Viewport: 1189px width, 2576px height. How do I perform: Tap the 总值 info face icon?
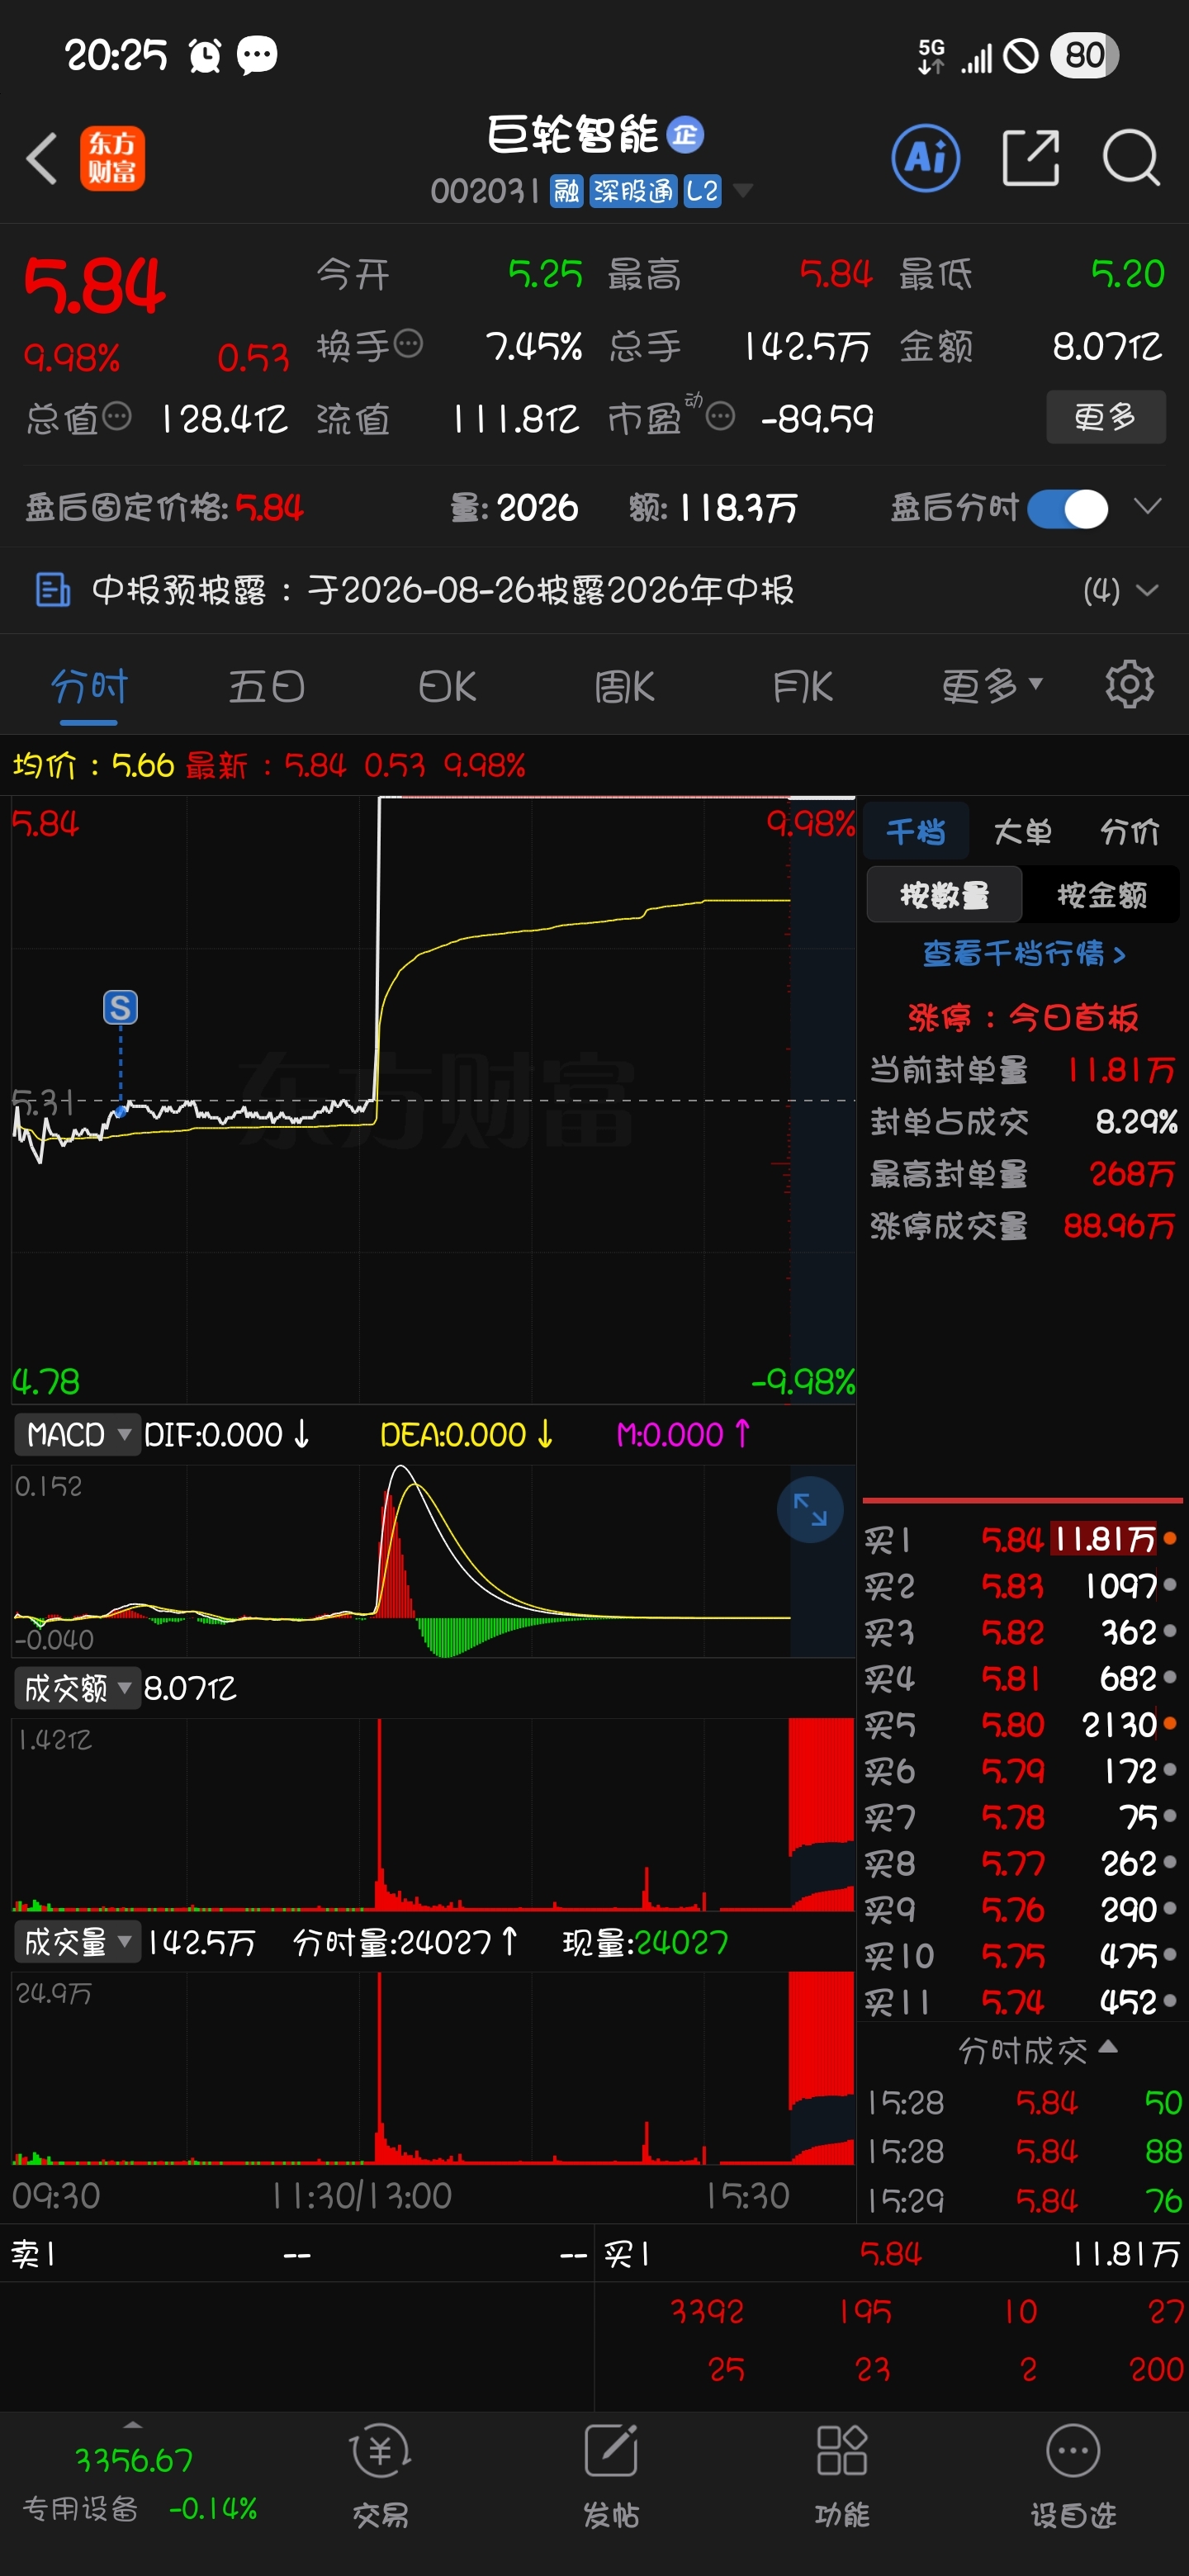pos(117,416)
